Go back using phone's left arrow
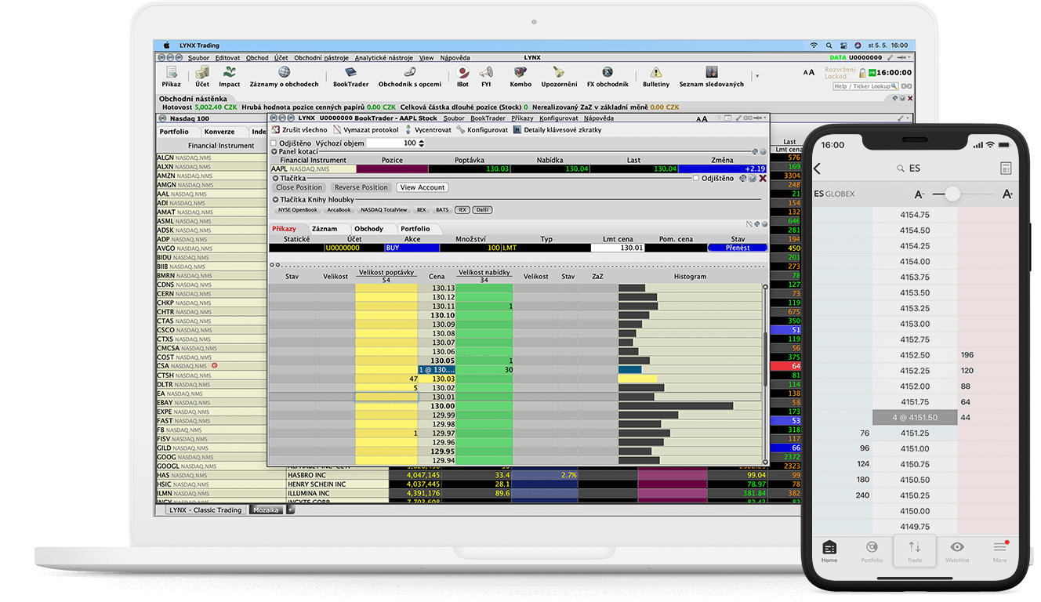The width and height of the screenshot is (1041, 602). click(x=817, y=169)
